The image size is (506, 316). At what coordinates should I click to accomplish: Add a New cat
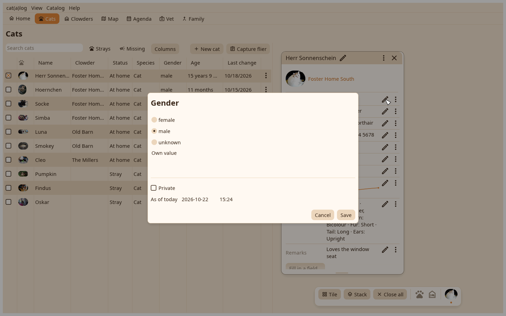point(207,49)
